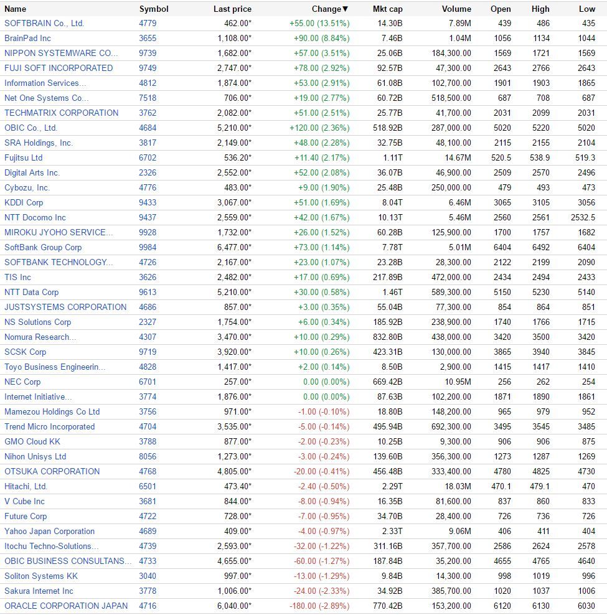Open Trend Micro Incorporated link
This screenshot has height=615, width=607.
(x=49, y=426)
